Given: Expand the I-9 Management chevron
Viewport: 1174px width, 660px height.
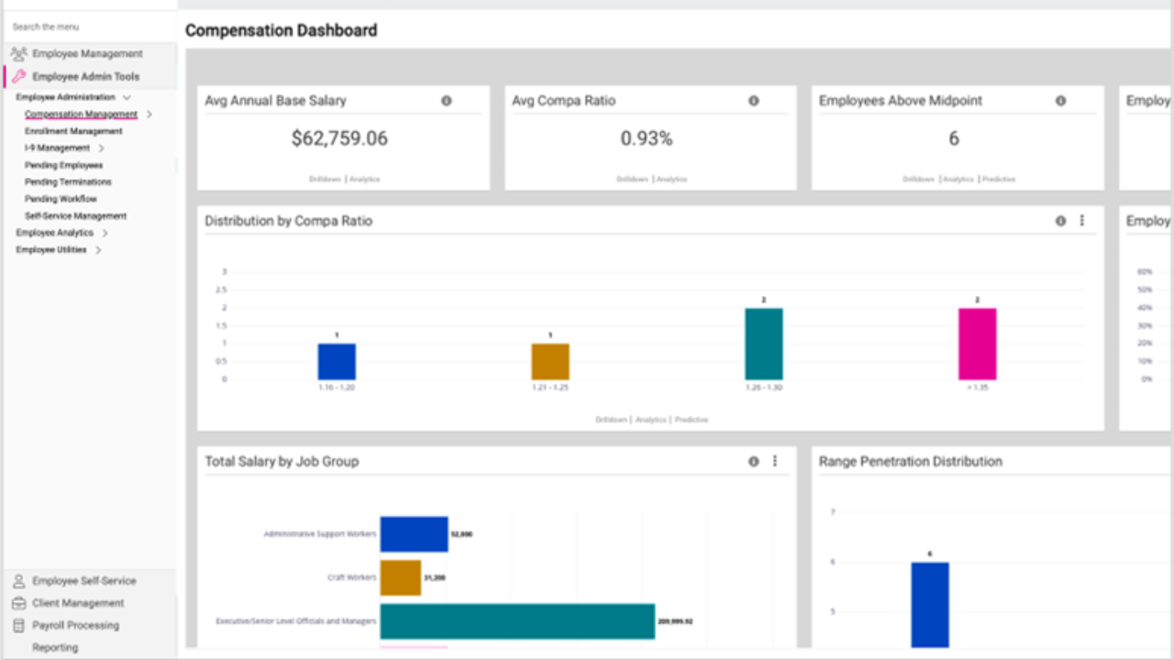Looking at the screenshot, I should click(x=101, y=148).
